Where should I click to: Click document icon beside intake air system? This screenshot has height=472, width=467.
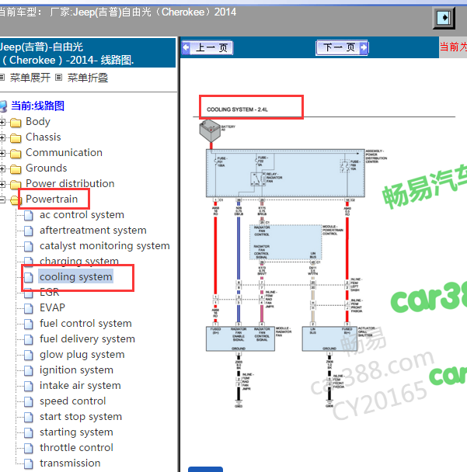[29, 387]
